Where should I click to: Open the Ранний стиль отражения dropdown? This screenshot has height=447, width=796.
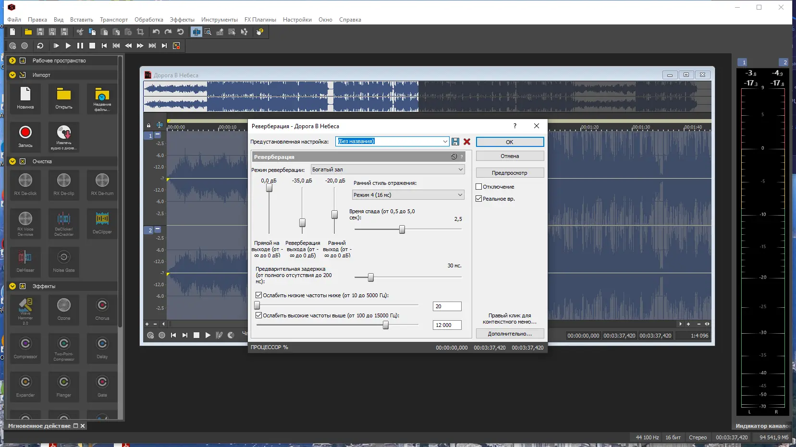tap(408, 195)
